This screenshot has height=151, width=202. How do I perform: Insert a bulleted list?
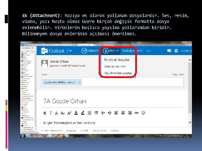96,113
